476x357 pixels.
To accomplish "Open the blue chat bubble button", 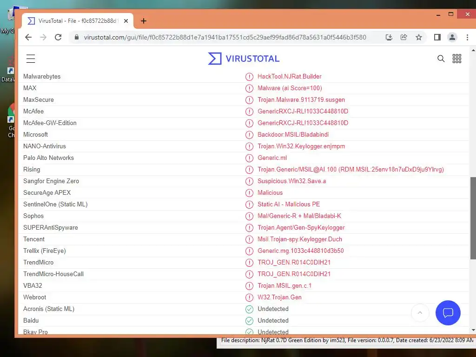I will (x=448, y=313).
